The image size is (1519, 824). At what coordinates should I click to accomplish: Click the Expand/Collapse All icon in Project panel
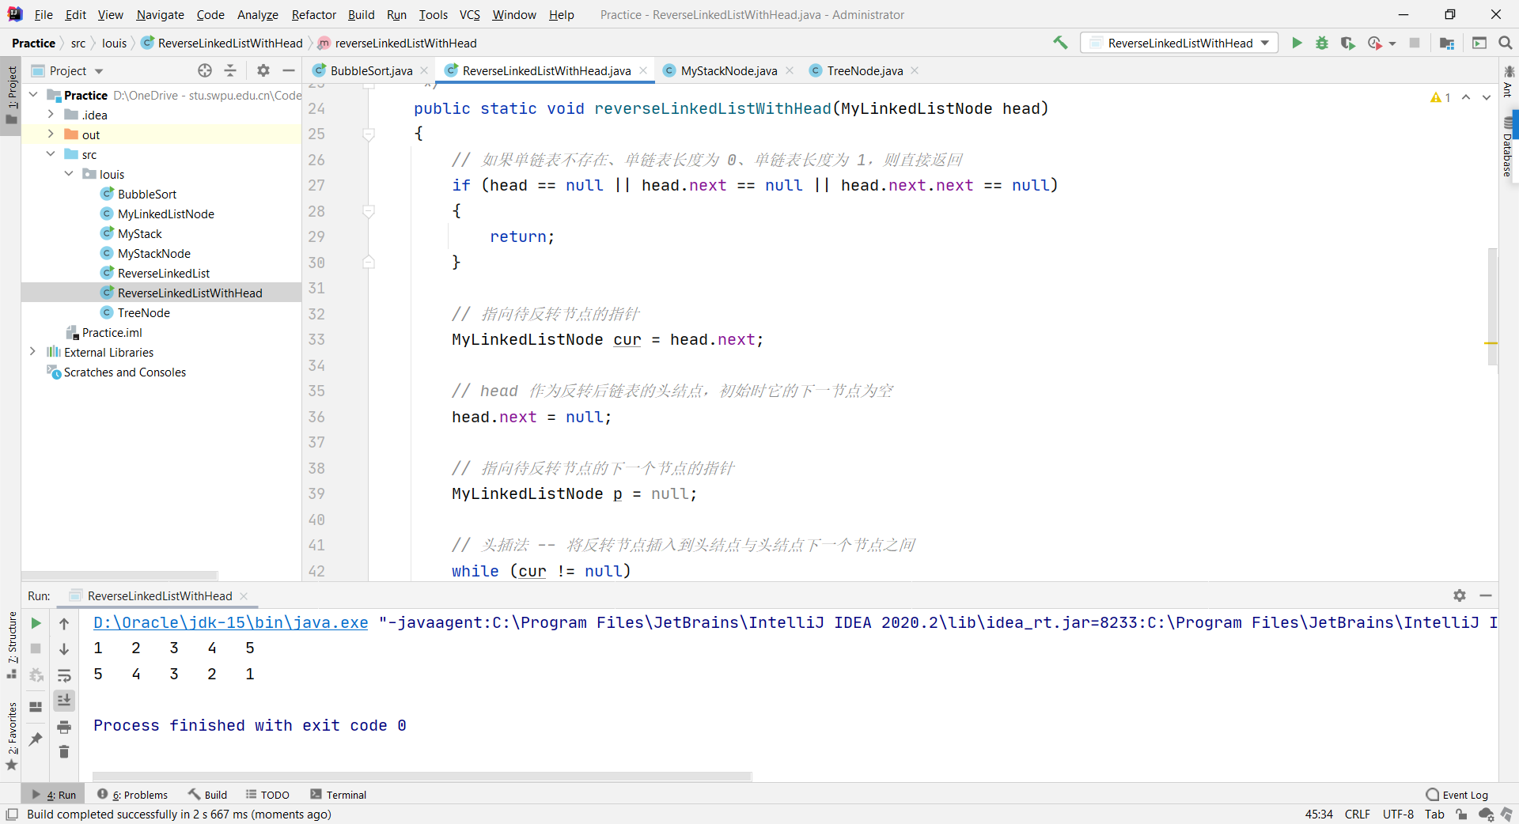(230, 70)
